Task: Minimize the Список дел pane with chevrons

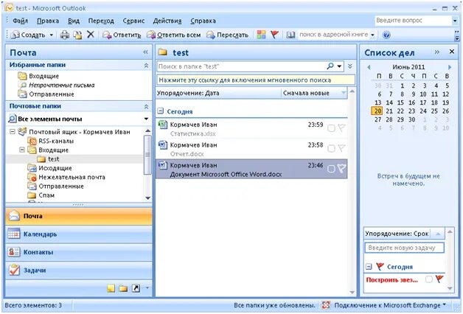Action: pyautogui.click(x=437, y=52)
